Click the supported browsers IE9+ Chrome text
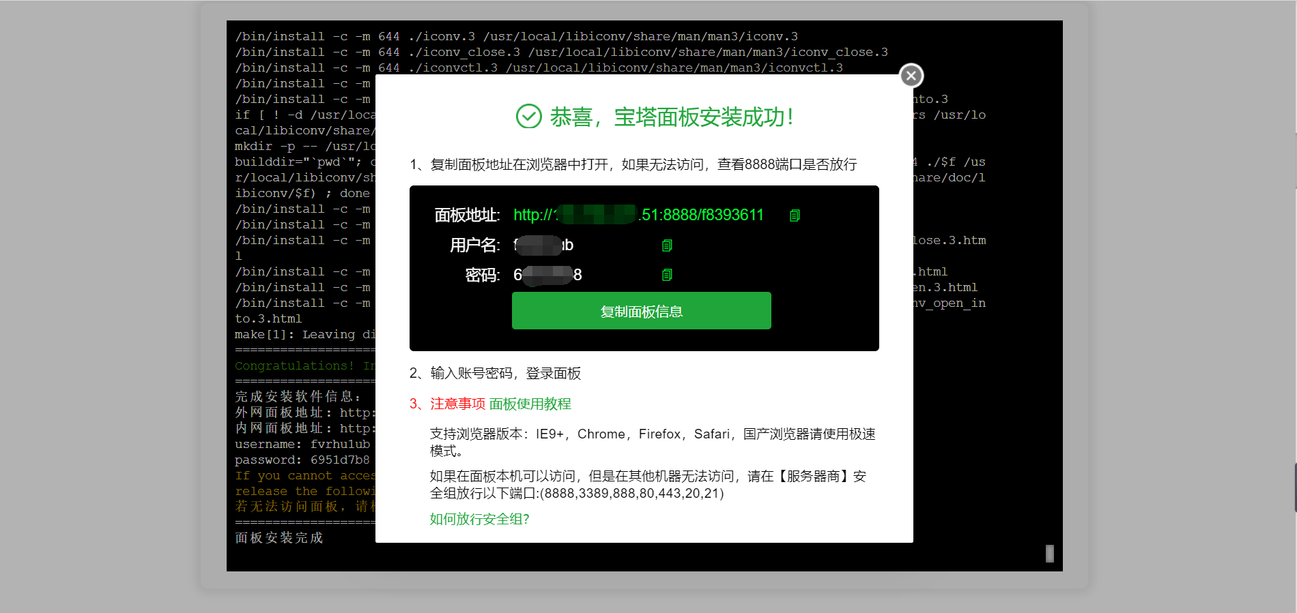Image resolution: width=1297 pixels, height=613 pixels. (653, 442)
